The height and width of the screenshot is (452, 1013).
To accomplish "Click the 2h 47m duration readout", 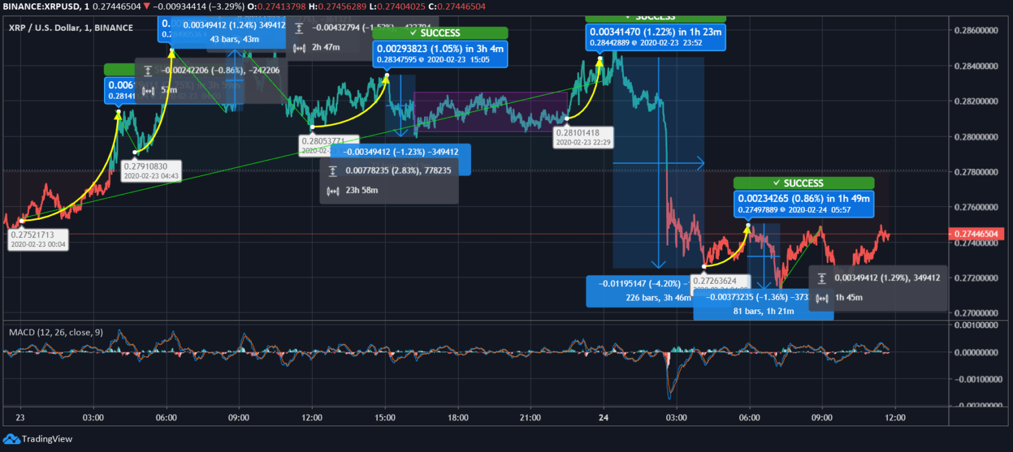I will tap(326, 48).
